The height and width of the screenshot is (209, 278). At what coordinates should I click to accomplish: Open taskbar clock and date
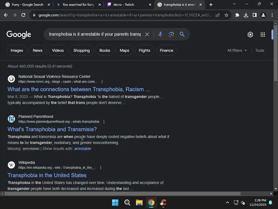(258, 202)
